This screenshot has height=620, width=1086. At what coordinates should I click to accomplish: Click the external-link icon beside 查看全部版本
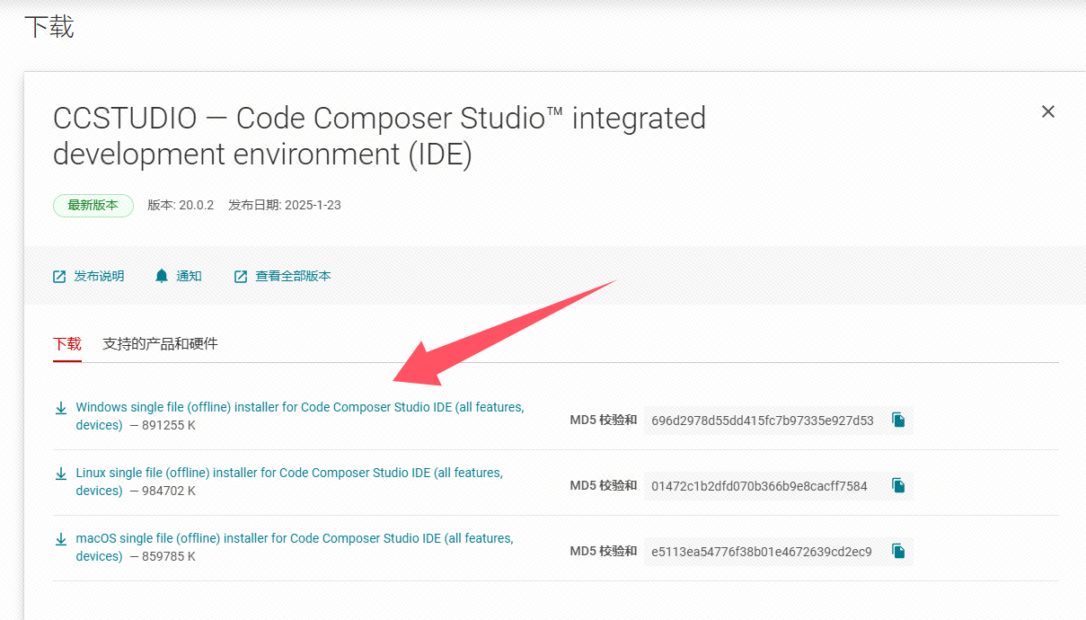click(x=241, y=277)
